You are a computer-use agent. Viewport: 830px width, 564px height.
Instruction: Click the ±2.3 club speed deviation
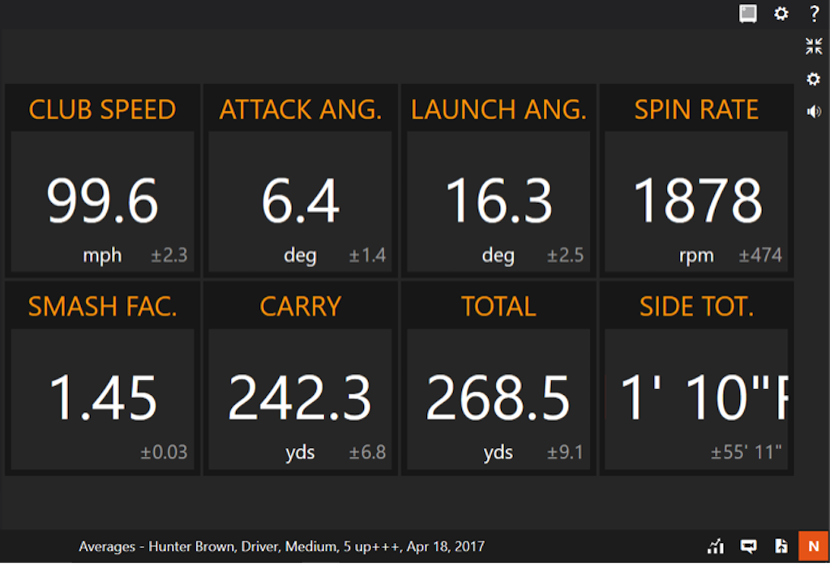coord(169,256)
